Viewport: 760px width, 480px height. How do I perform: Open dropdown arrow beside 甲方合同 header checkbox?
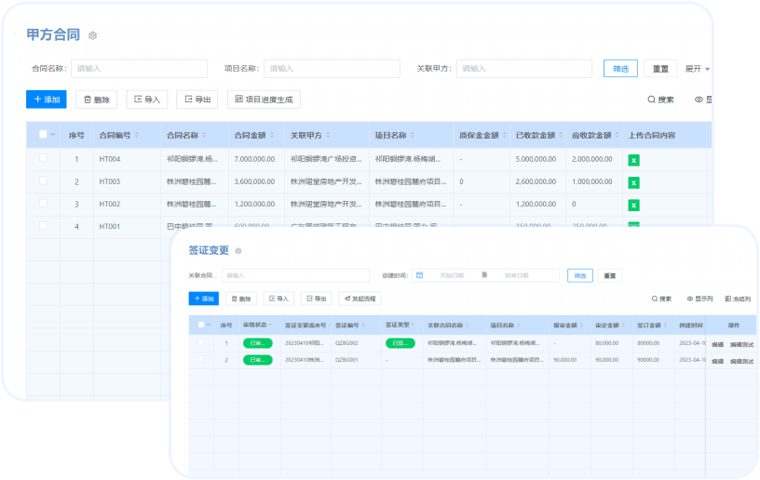(x=53, y=135)
